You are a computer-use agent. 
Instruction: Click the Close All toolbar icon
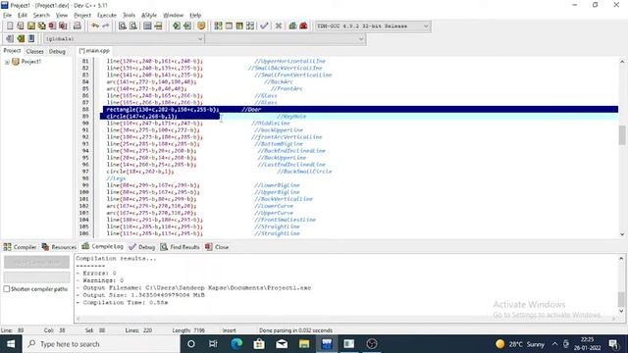[x=63, y=26]
